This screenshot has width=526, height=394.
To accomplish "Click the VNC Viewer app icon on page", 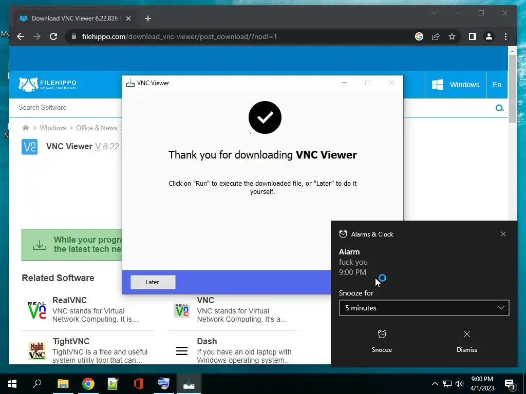I will point(29,147).
